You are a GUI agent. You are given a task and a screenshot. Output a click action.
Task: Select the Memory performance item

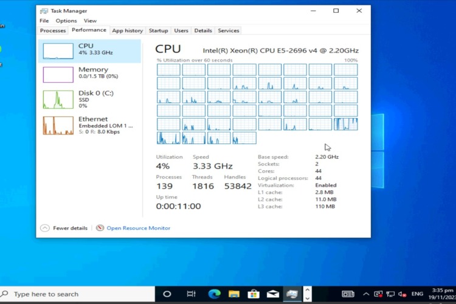89,74
